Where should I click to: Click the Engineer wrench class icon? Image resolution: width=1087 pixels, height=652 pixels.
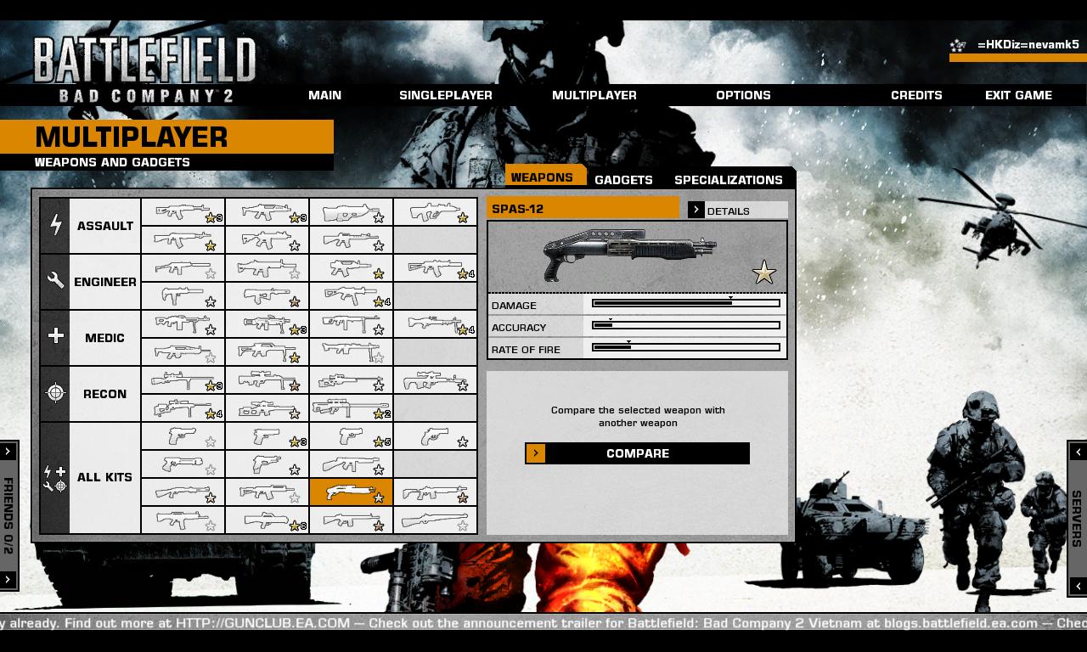[x=55, y=282]
